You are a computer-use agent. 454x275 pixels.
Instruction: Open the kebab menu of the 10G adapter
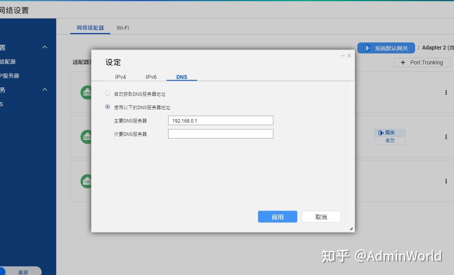click(446, 181)
